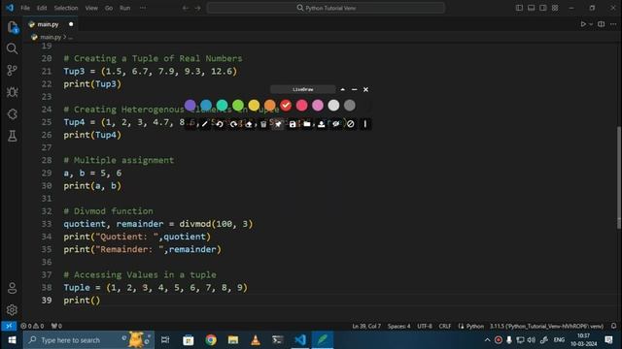Open the File menu

click(25, 8)
